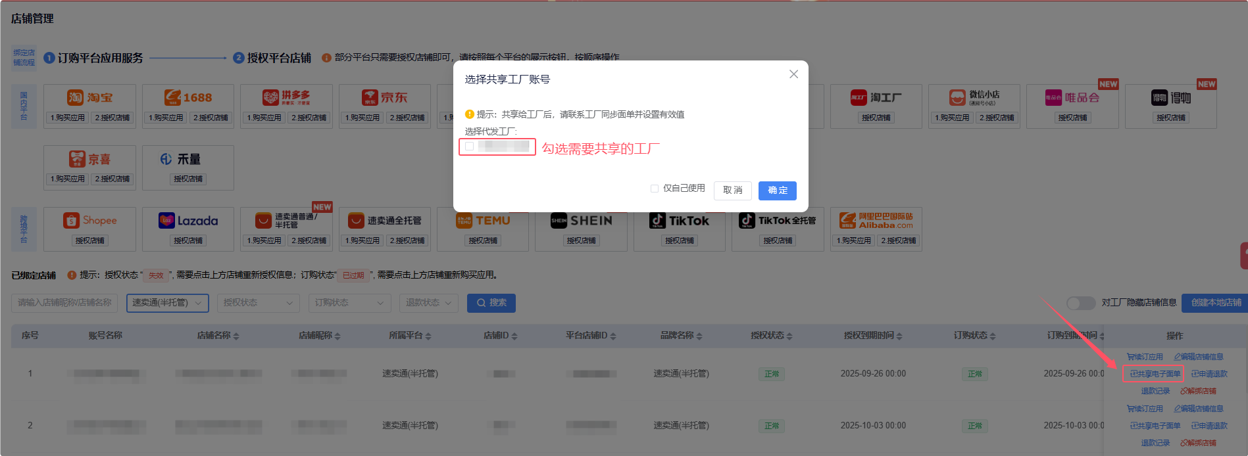Click the 速卖通全托管 logo
1248x456 pixels.
click(385, 221)
